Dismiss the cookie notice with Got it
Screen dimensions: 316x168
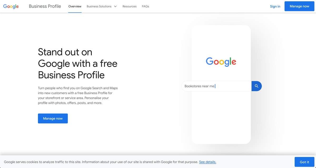coord(304,162)
